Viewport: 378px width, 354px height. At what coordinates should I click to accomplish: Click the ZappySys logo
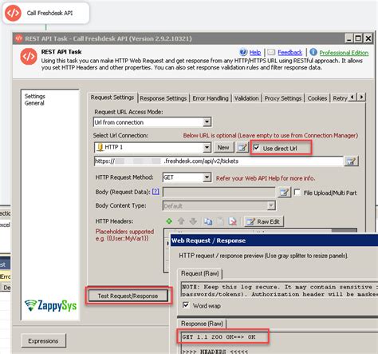click(50, 305)
